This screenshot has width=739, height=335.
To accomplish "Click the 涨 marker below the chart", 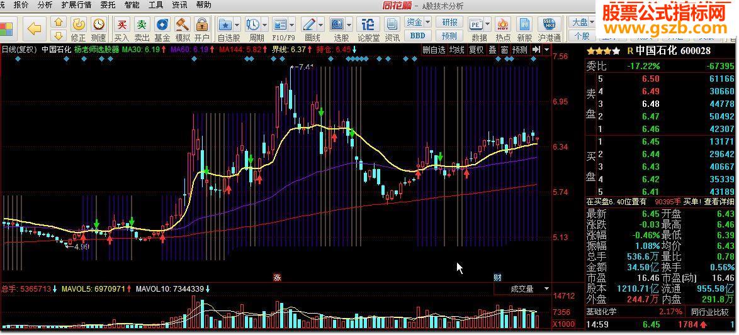I will click(277, 278).
